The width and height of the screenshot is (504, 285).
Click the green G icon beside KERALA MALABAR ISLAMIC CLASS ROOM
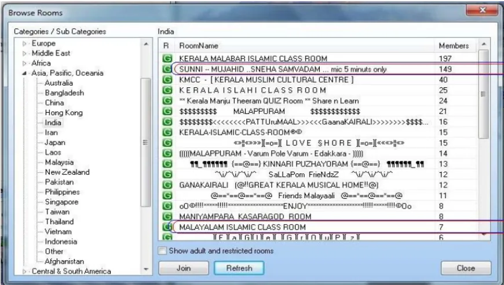pyautogui.click(x=167, y=58)
